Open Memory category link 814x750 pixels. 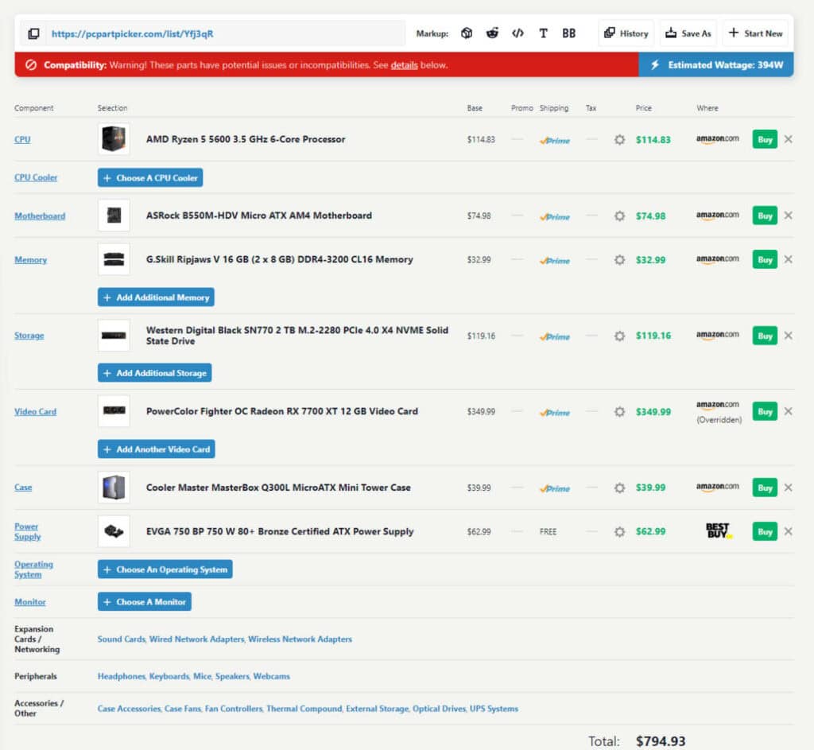click(x=31, y=260)
